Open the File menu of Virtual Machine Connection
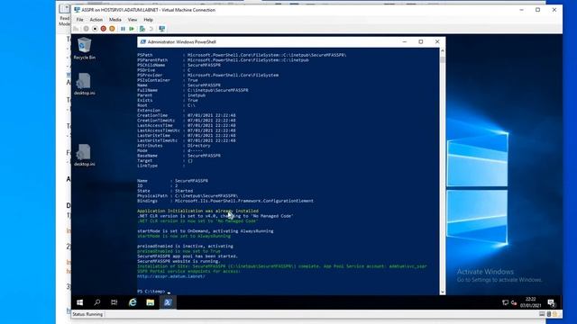This screenshot has width=577, height=324. pos(80,20)
